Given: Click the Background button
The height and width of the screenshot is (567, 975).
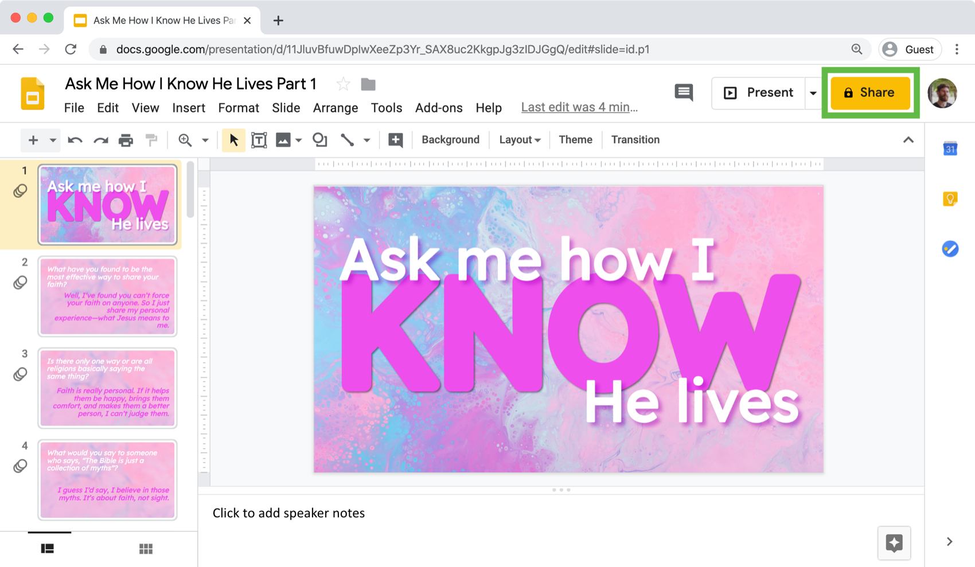Looking at the screenshot, I should 450,140.
